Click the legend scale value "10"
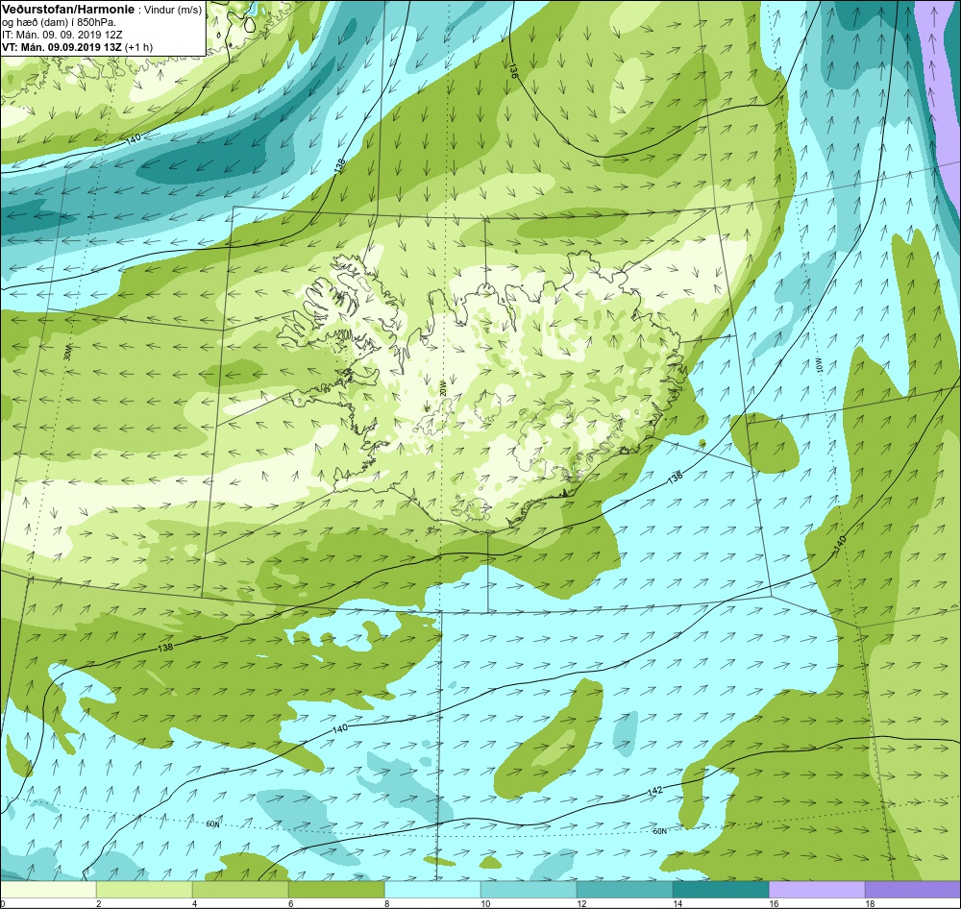Screen dimensions: 961x909 [x=485, y=903]
